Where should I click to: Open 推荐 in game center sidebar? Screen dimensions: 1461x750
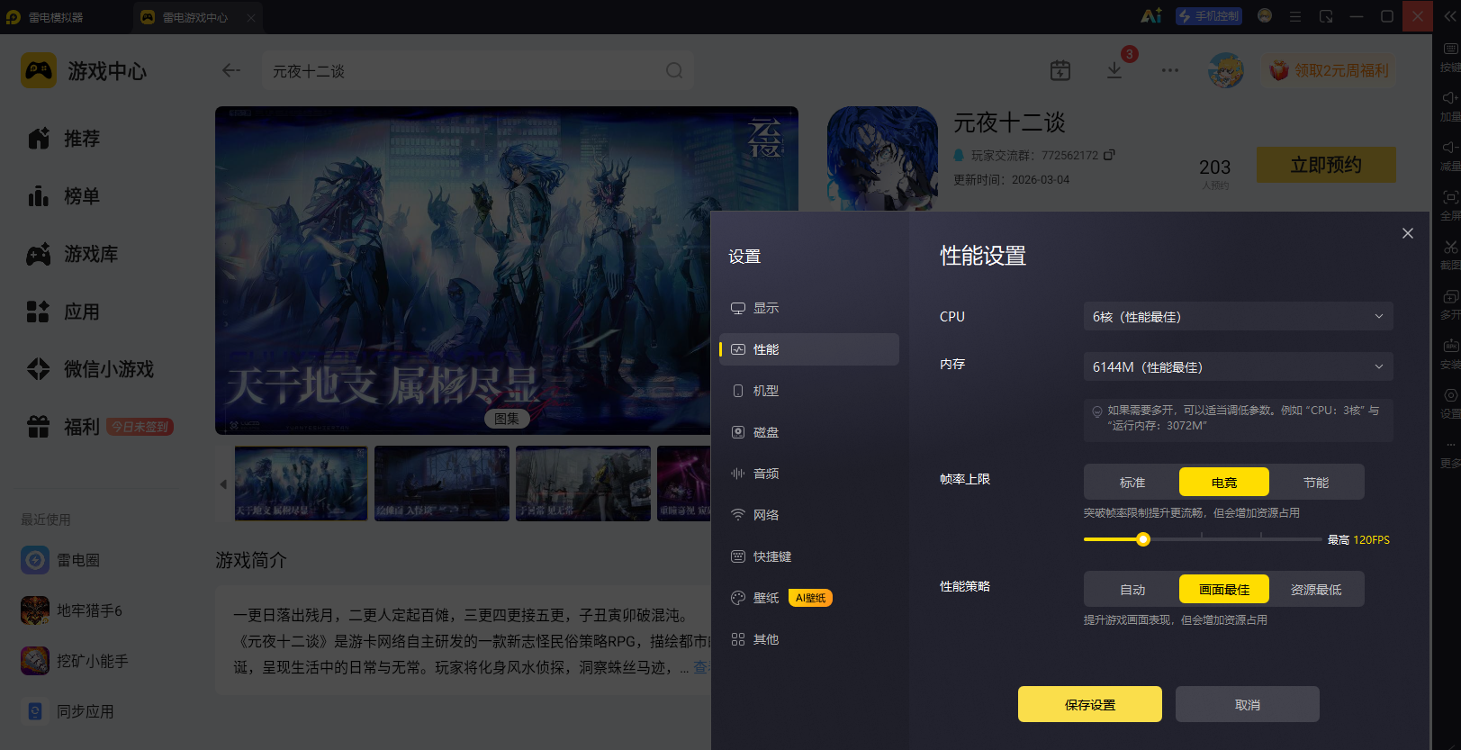tap(64, 139)
